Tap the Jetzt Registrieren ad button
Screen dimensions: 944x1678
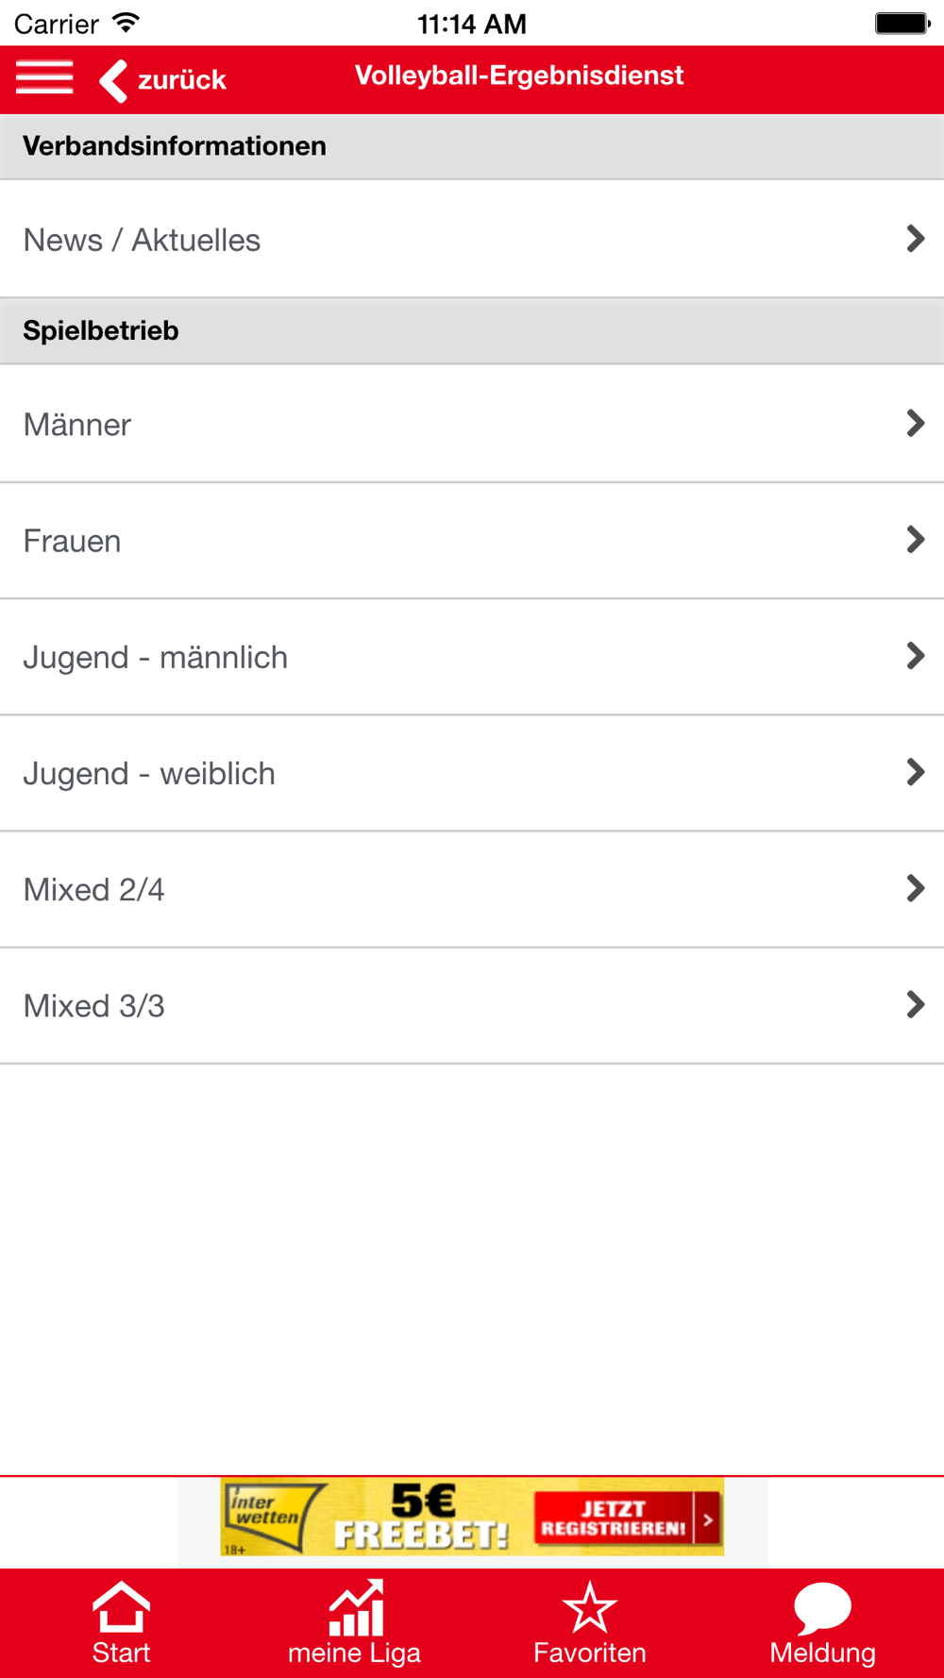point(627,1518)
